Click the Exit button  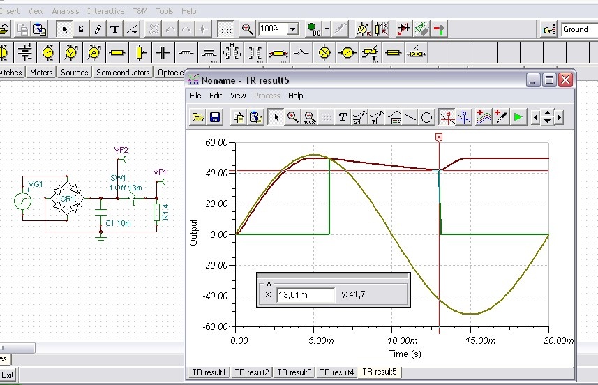pos(8,375)
